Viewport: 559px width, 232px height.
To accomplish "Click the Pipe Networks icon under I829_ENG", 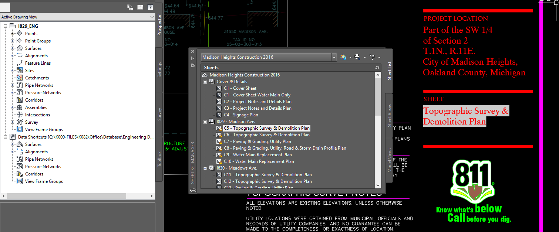I will click(x=20, y=85).
